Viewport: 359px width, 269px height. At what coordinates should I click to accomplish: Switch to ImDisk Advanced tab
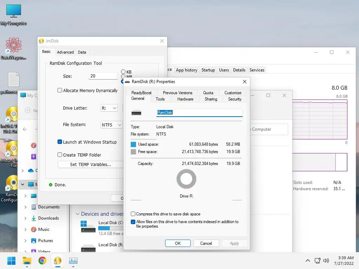pos(65,52)
